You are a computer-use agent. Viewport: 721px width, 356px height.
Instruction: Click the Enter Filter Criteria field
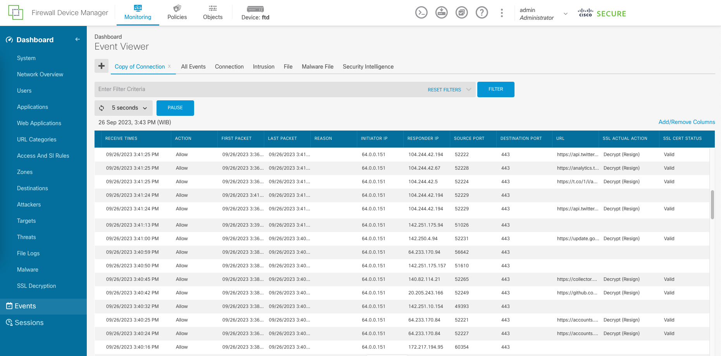click(260, 89)
